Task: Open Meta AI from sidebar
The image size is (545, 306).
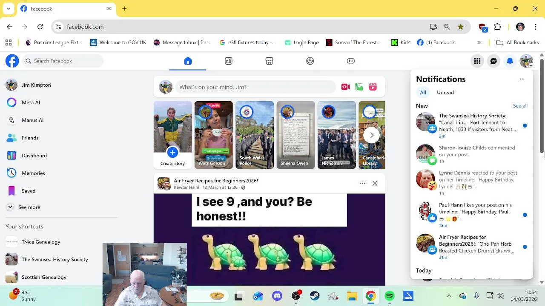Action: point(31,102)
